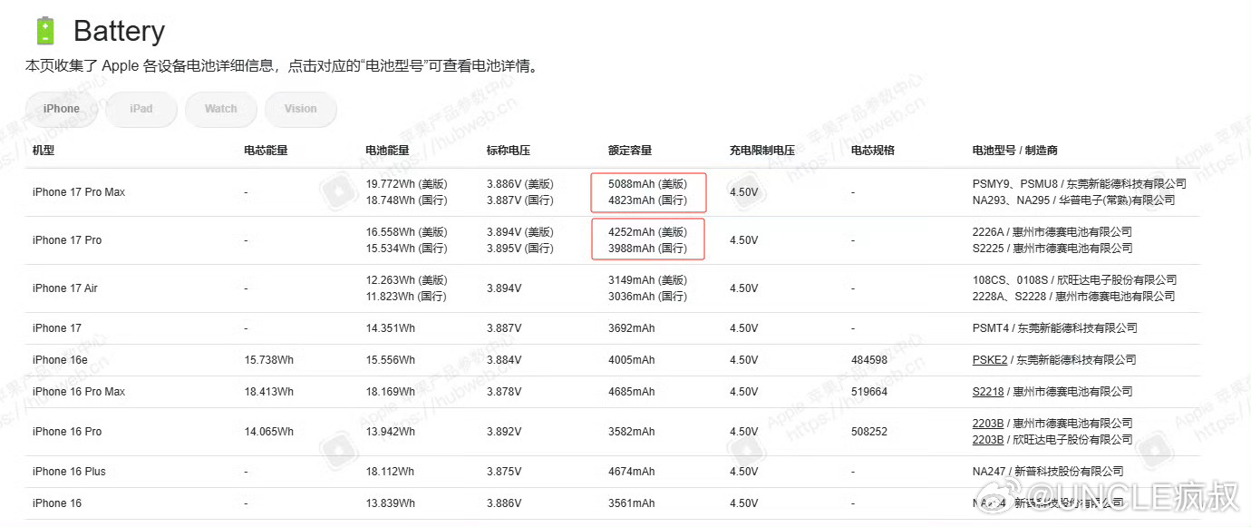Select the iPhone 16e row name
1251x527 pixels.
tap(60, 360)
